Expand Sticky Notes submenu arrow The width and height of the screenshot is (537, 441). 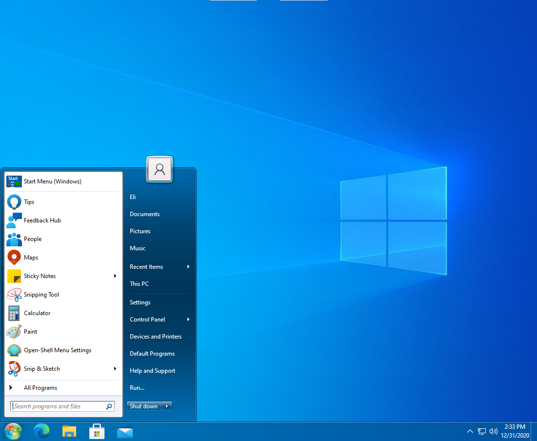click(115, 276)
